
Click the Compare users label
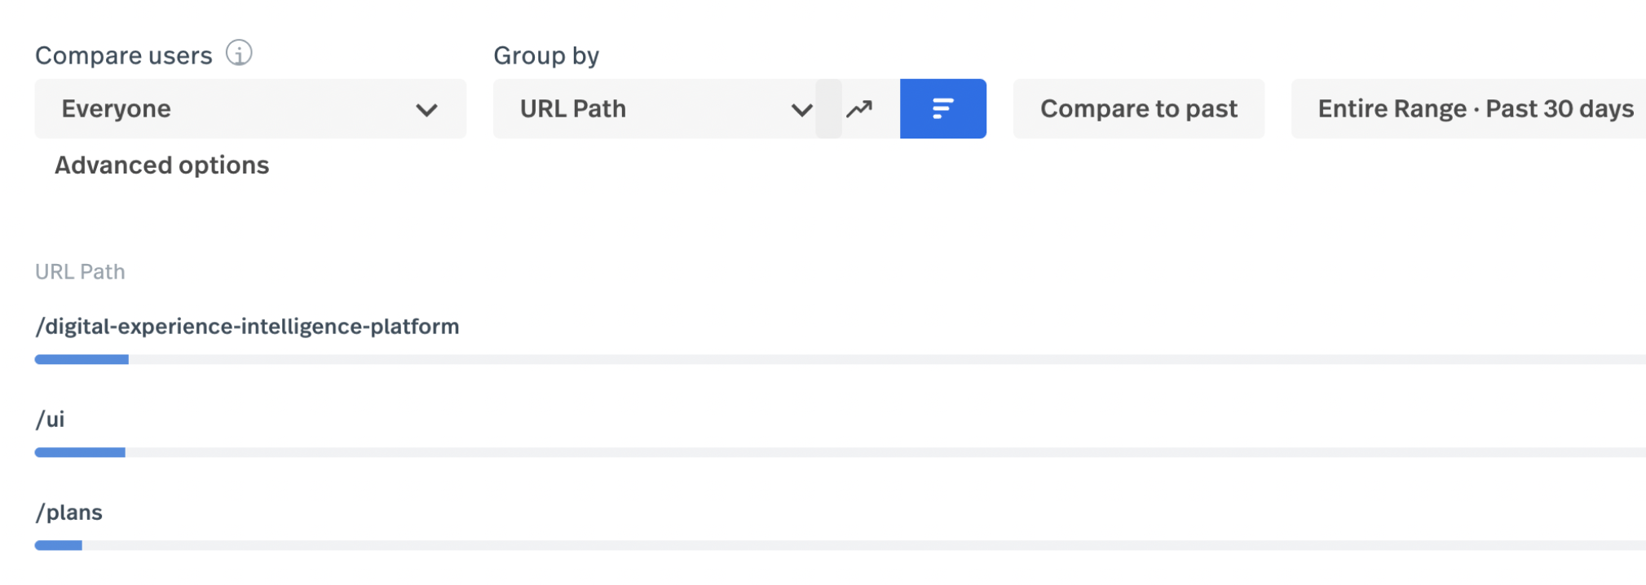tap(123, 55)
